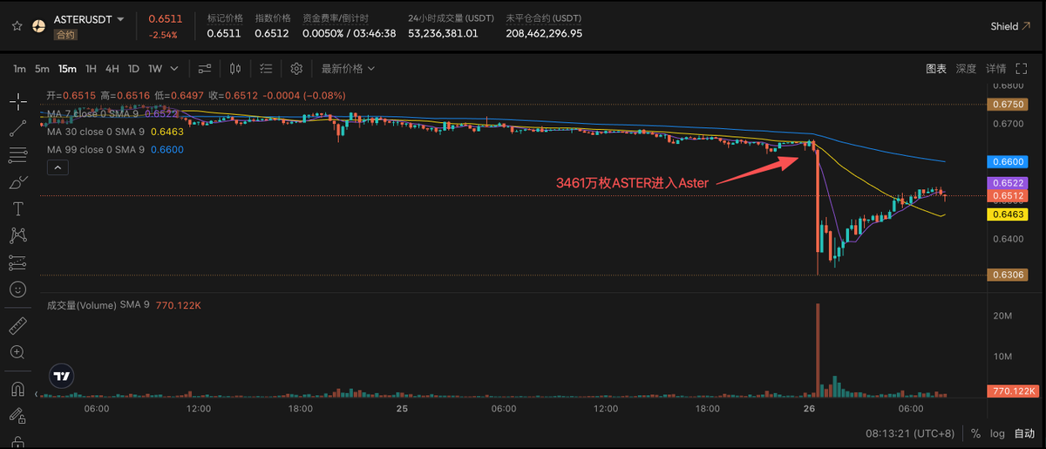Select the trend line drawing tool
Image resolution: width=1046 pixels, height=449 pixels.
(x=17, y=129)
